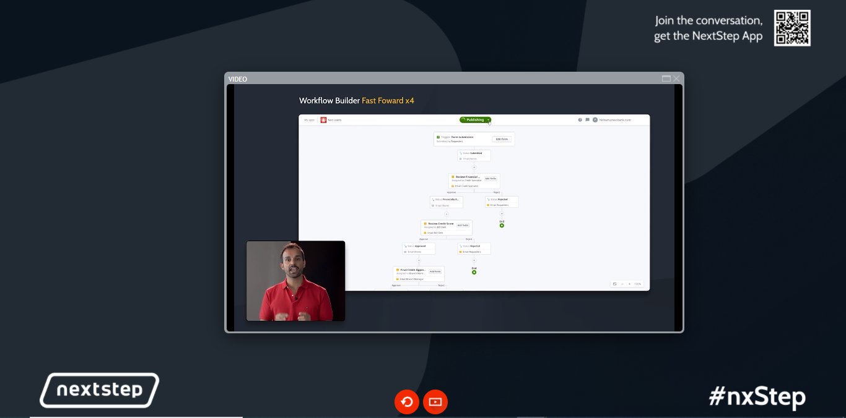Click Edit form on the Form submission trigger
846x418 pixels.
tap(502, 139)
